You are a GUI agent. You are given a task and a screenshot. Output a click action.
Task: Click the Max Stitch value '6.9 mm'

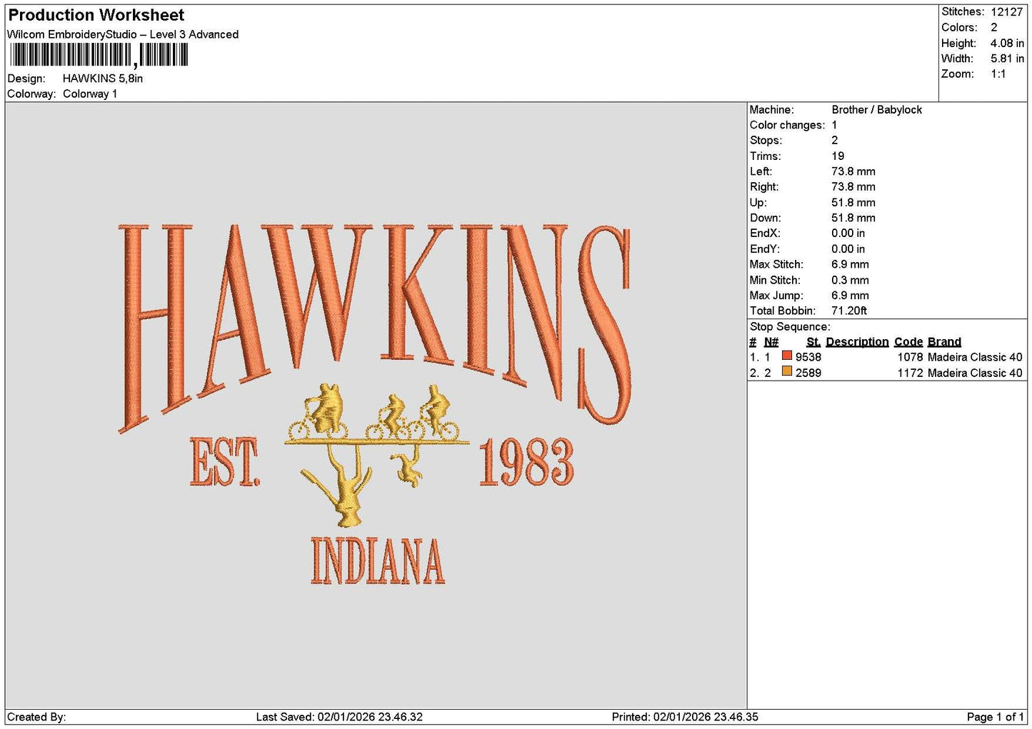point(850,264)
